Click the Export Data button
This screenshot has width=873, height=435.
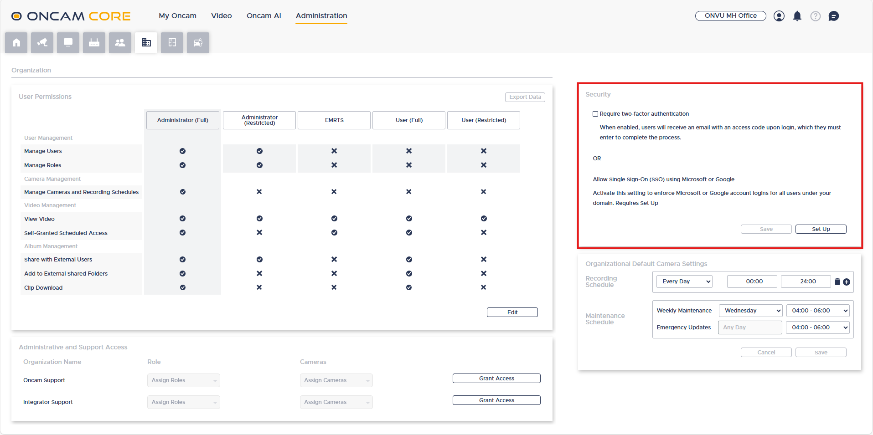pyautogui.click(x=525, y=97)
